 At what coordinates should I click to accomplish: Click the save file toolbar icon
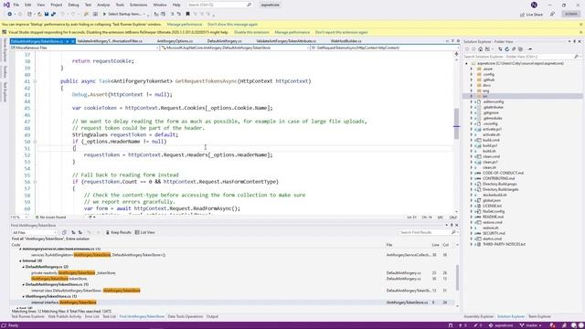47,15
